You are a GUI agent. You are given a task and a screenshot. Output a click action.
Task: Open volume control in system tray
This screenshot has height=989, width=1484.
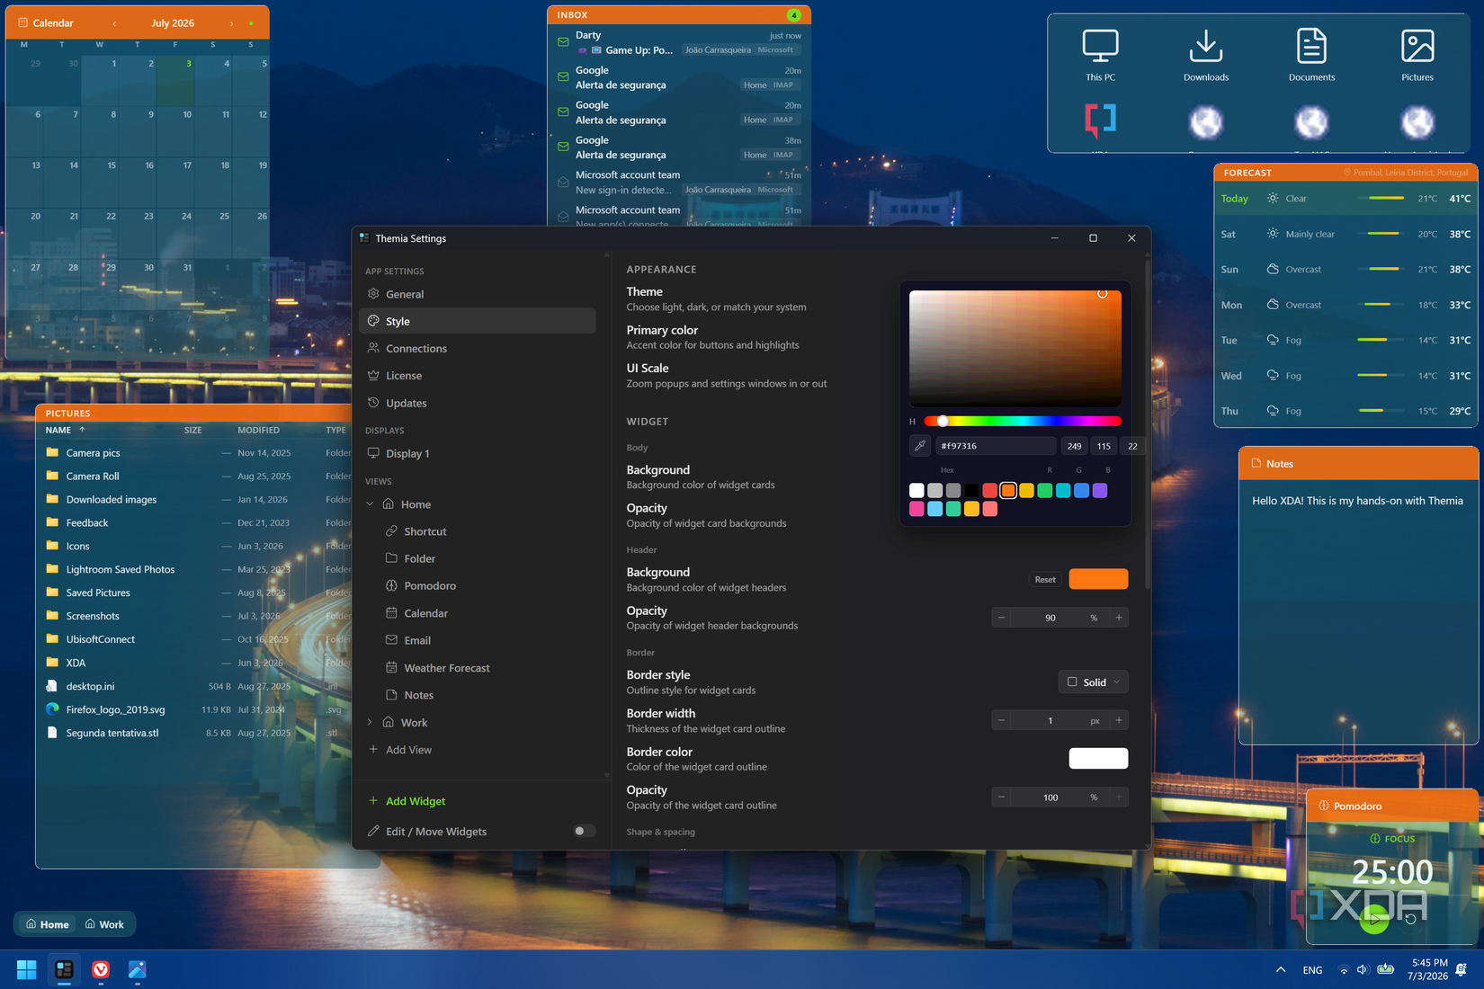point(1362,969)
